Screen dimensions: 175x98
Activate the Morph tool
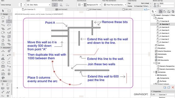[x=3, y=40]
